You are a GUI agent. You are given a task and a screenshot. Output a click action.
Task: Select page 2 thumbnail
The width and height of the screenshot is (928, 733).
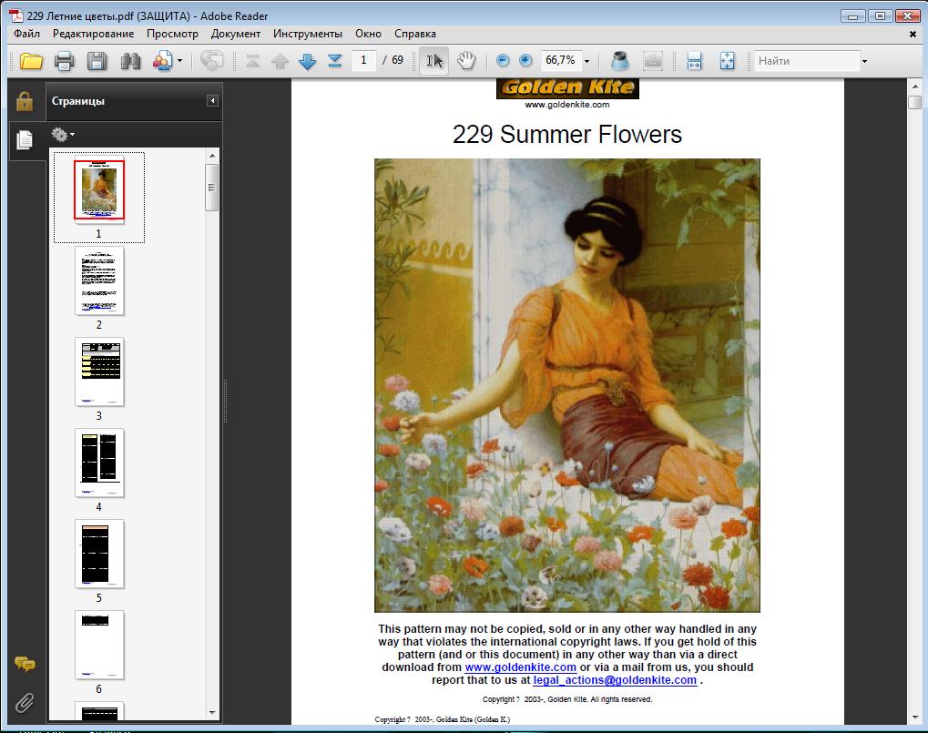(99, 280)
